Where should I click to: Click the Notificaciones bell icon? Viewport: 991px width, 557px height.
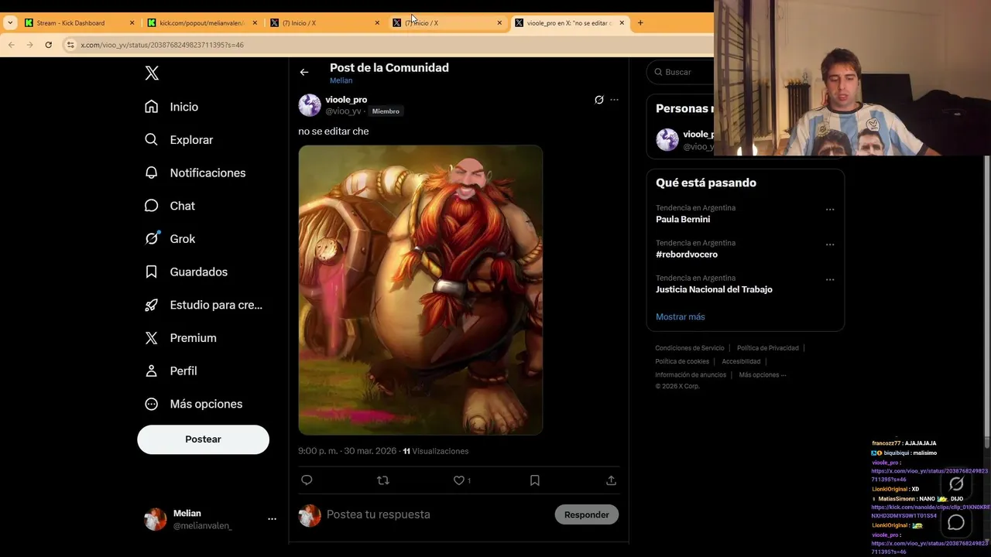[152, 173]
